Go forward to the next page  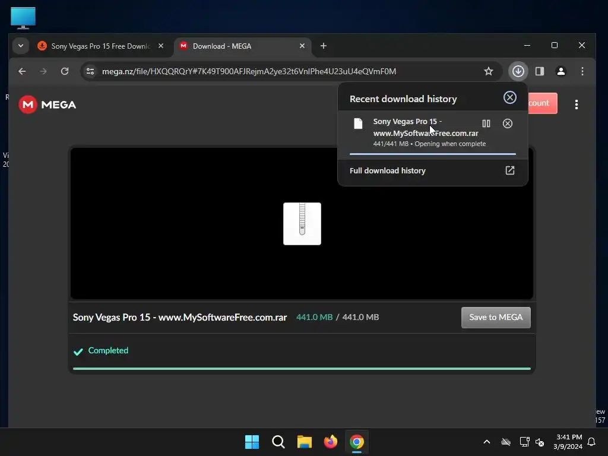pos(43,71)
